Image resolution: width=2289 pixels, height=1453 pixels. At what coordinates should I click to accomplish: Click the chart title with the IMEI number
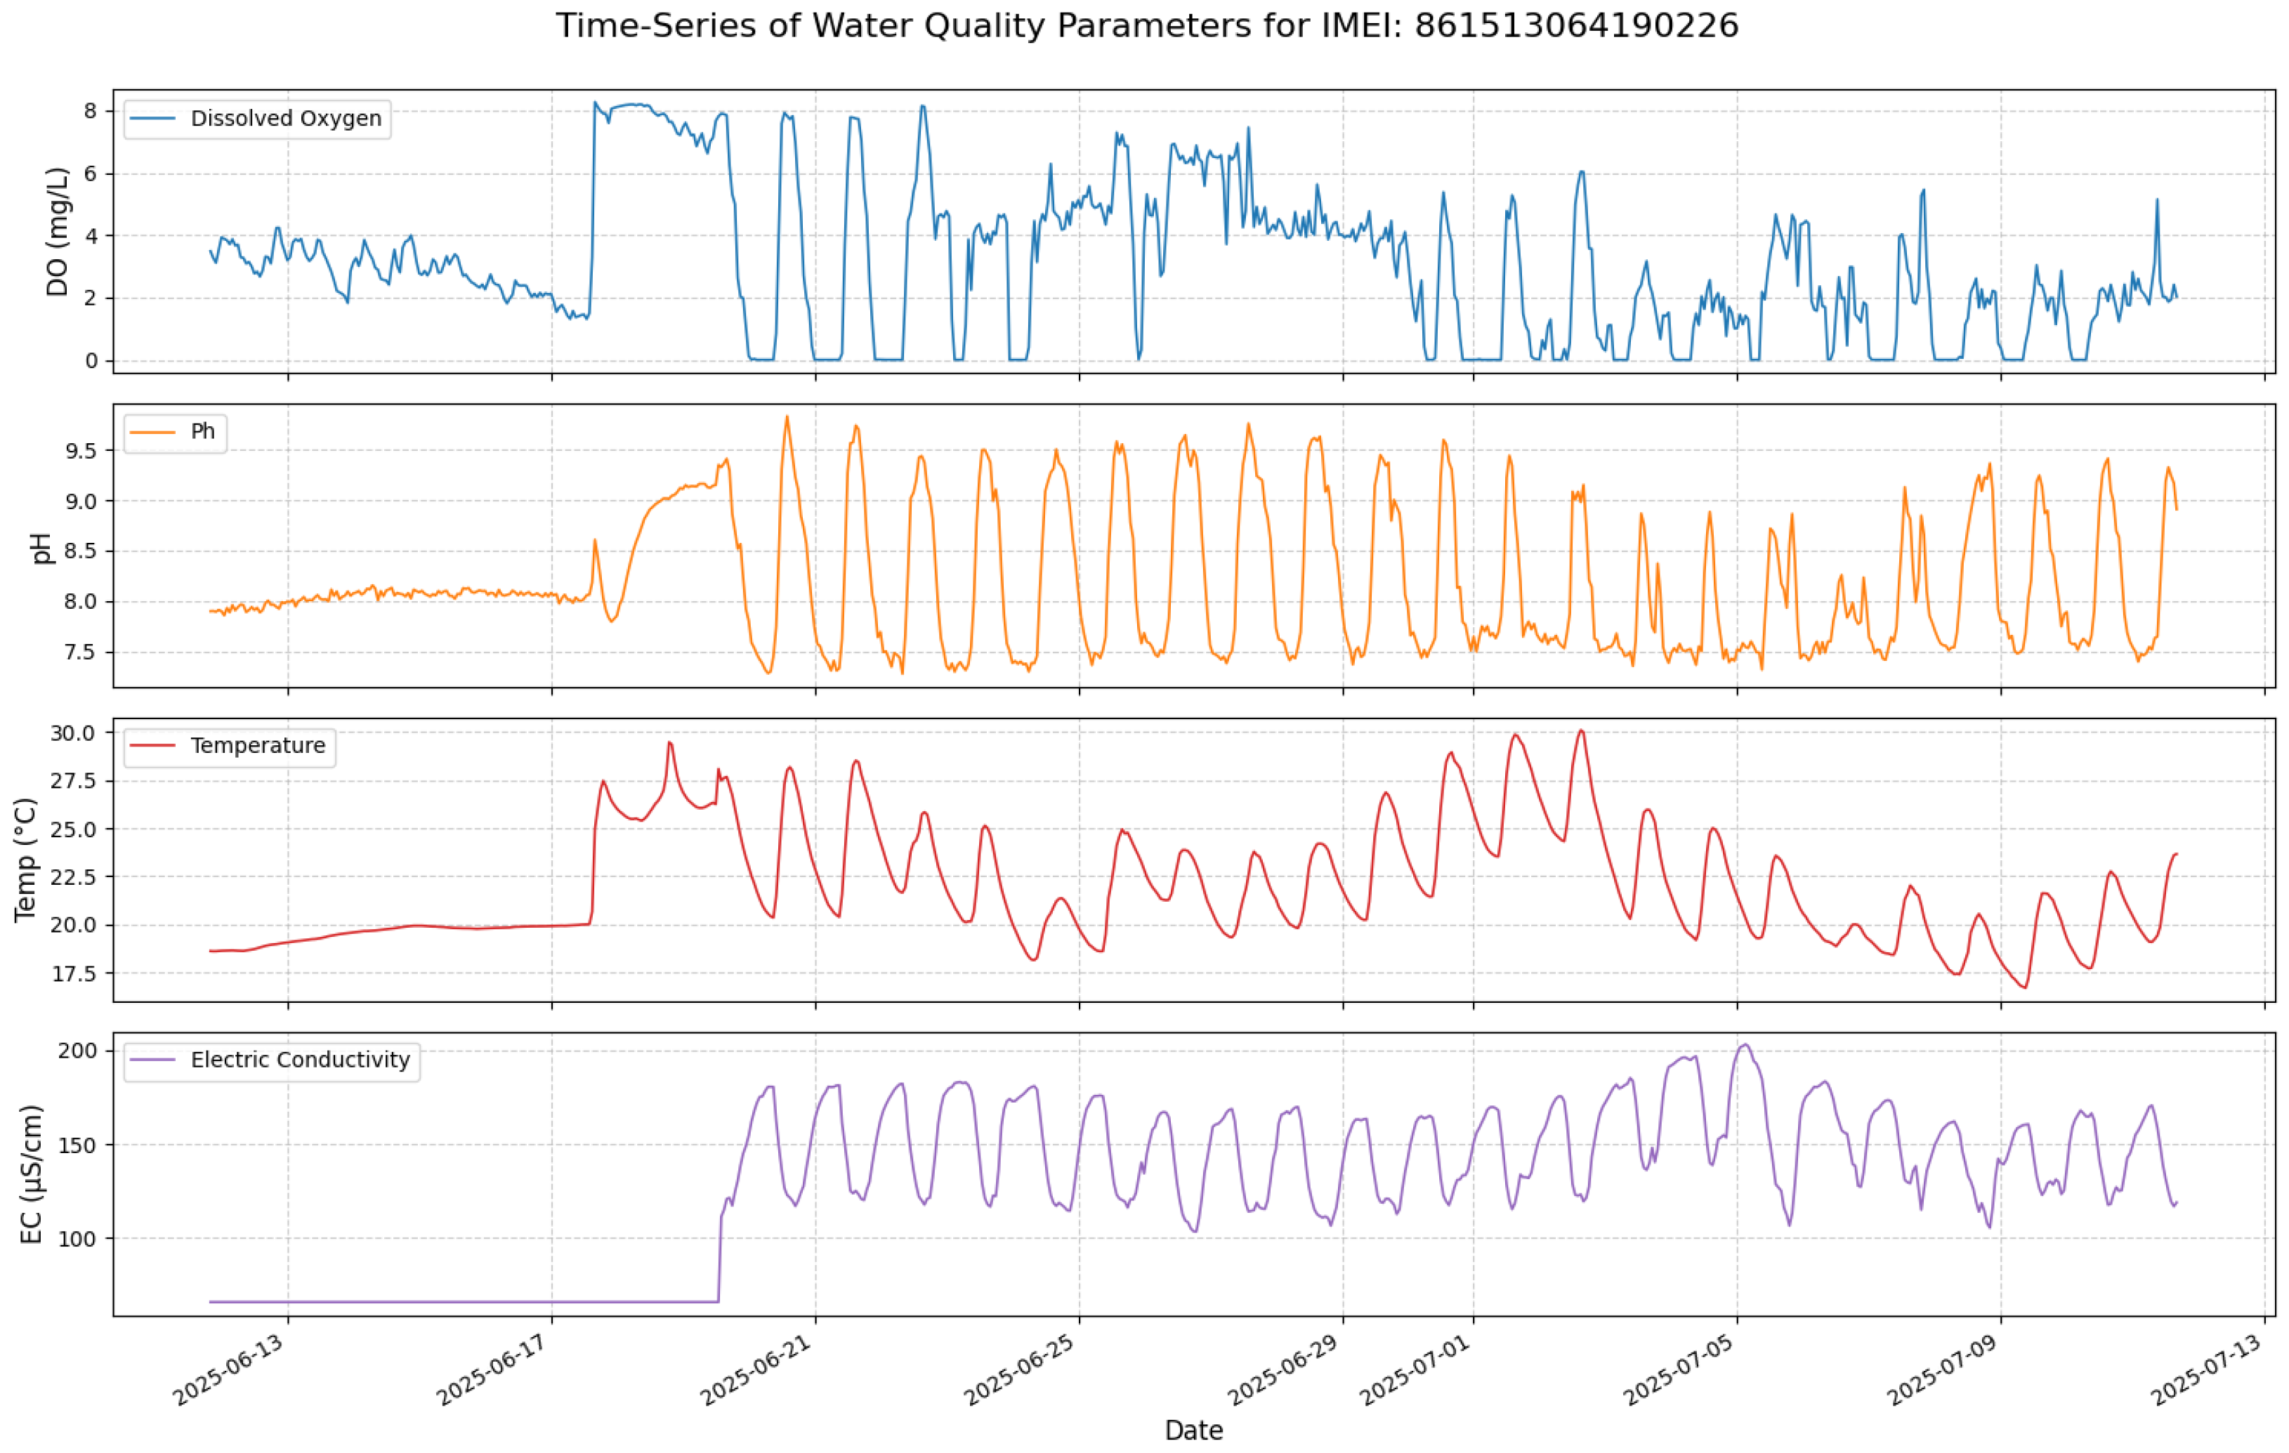pyautogui.click(x=1146, y=26)
